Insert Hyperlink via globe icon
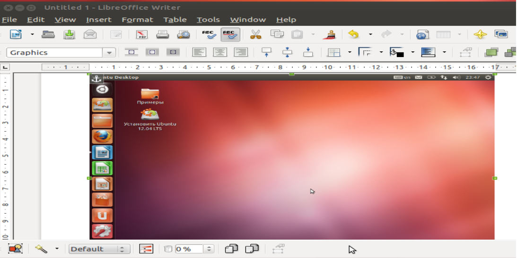 [422, 34]
